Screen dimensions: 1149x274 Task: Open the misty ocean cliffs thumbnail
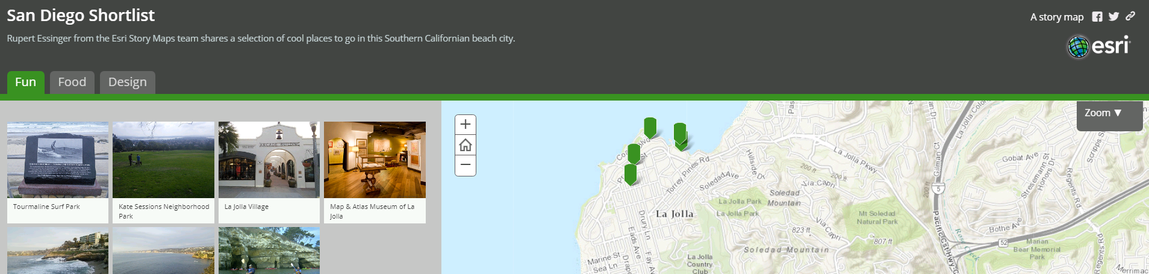coord(163,251)
